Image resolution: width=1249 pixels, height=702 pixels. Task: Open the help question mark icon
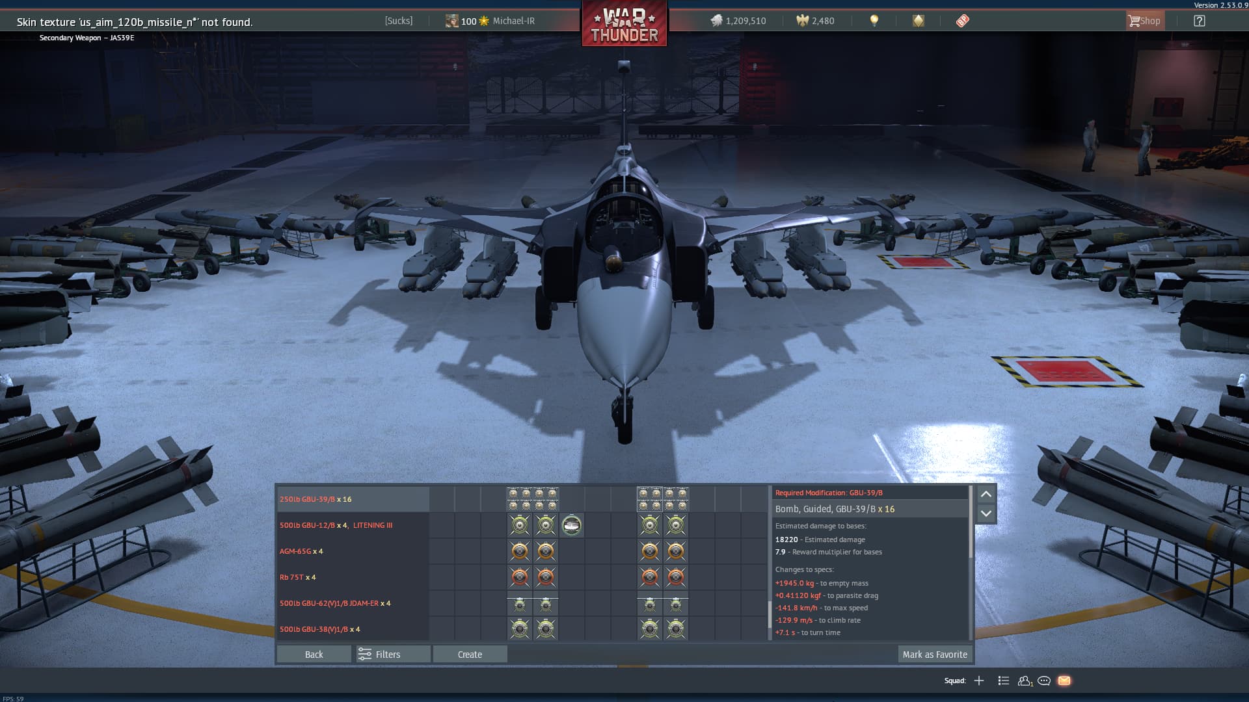1199,21
